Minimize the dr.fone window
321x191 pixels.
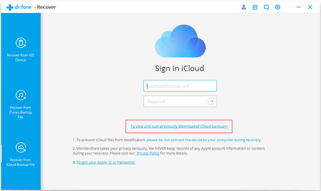(x=299, y=7)
